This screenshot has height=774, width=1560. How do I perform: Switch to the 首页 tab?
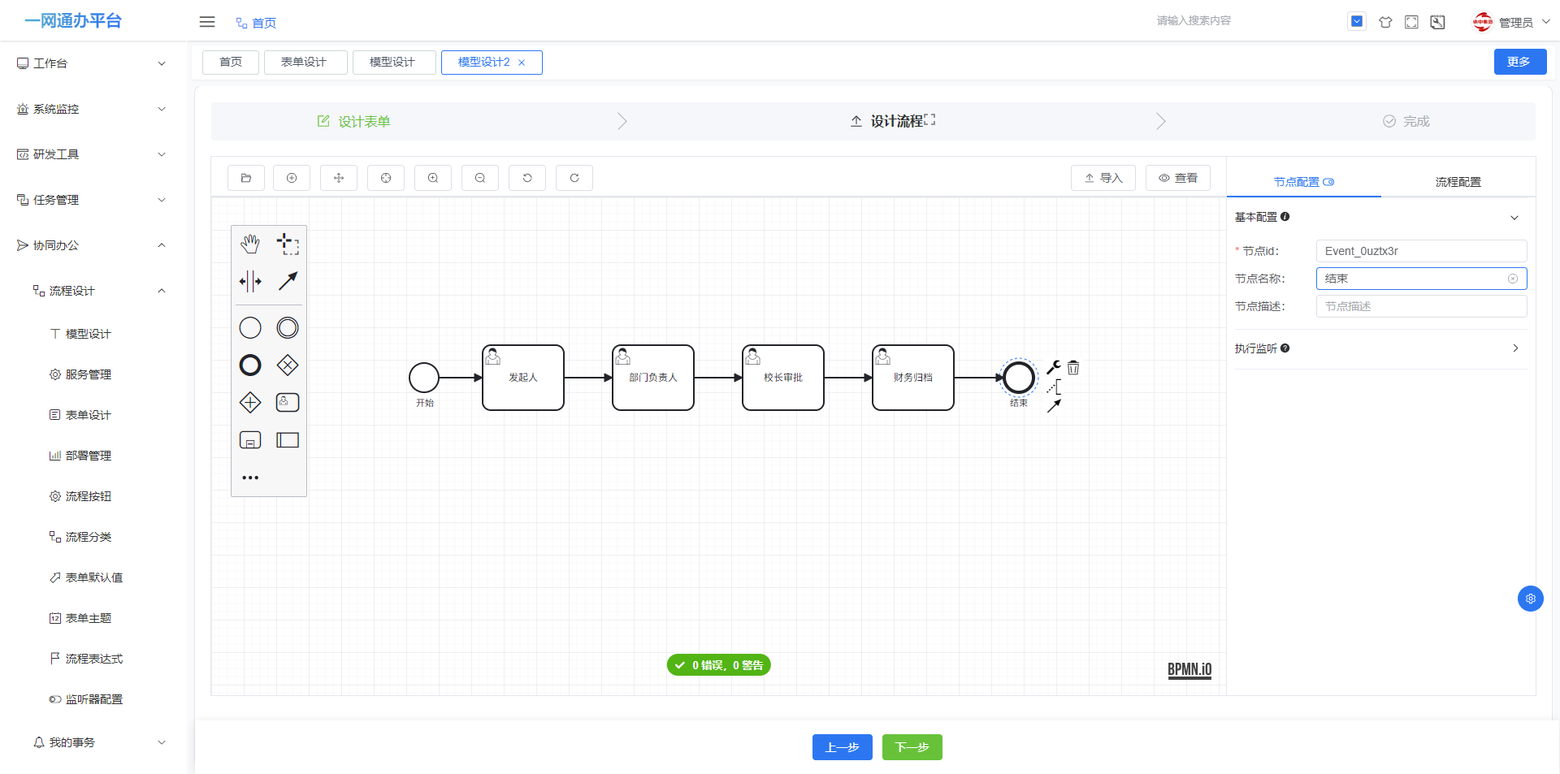coord(231,63)
